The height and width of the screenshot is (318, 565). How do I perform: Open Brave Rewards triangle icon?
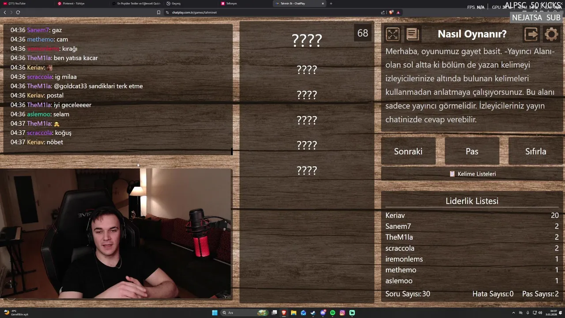(x=398, y=12)
